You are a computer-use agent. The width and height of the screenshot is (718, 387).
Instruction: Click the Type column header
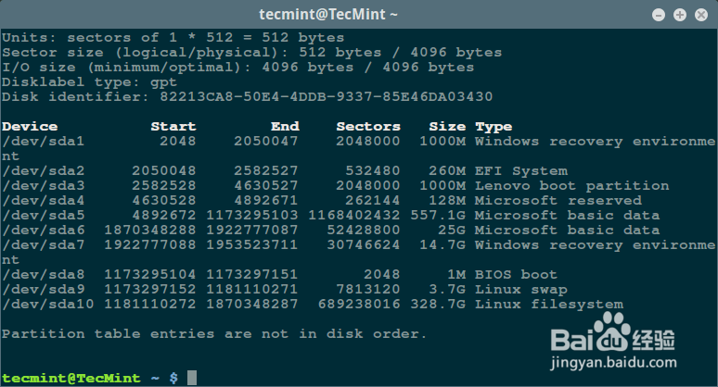(494, 127)
